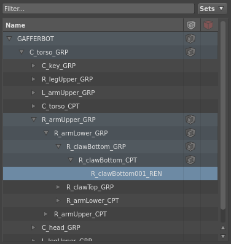This screenshot has height=244, width=231.
Task: Click the cube icon beside R_clawBottom_CPT
Action: point(190,160)
